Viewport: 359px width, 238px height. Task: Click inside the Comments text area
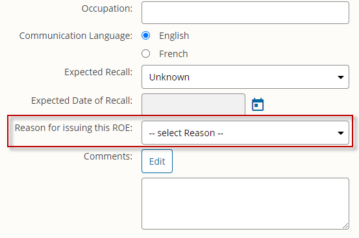pyautogui.click(x=245, y=204)
